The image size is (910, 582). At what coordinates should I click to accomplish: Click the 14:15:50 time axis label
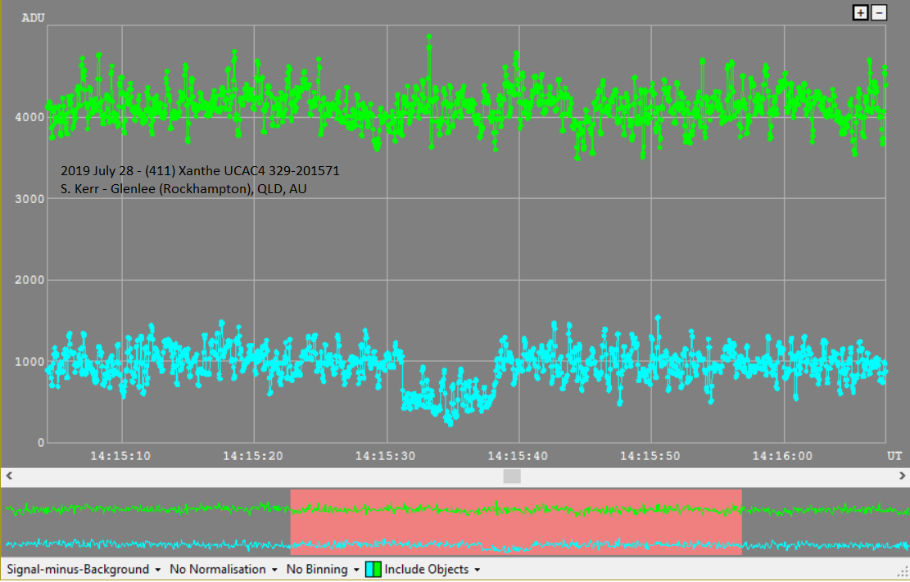coord(650,456)
